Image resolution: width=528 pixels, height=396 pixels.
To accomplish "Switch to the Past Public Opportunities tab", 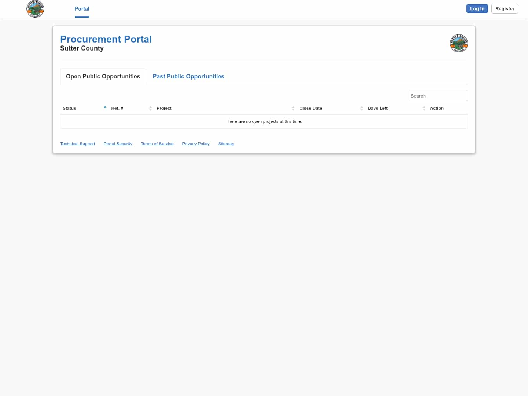I will pyautogui.click(x=188, y=76).
